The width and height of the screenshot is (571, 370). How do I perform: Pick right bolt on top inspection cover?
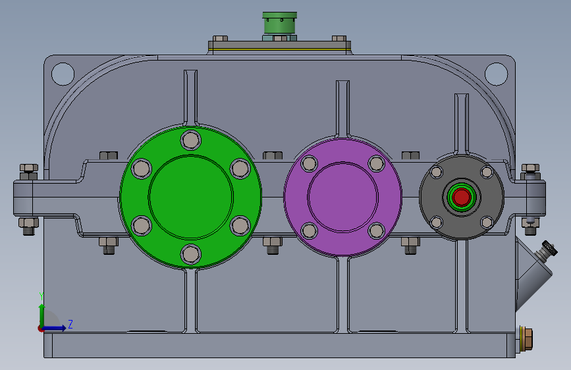tap(339, 38)
